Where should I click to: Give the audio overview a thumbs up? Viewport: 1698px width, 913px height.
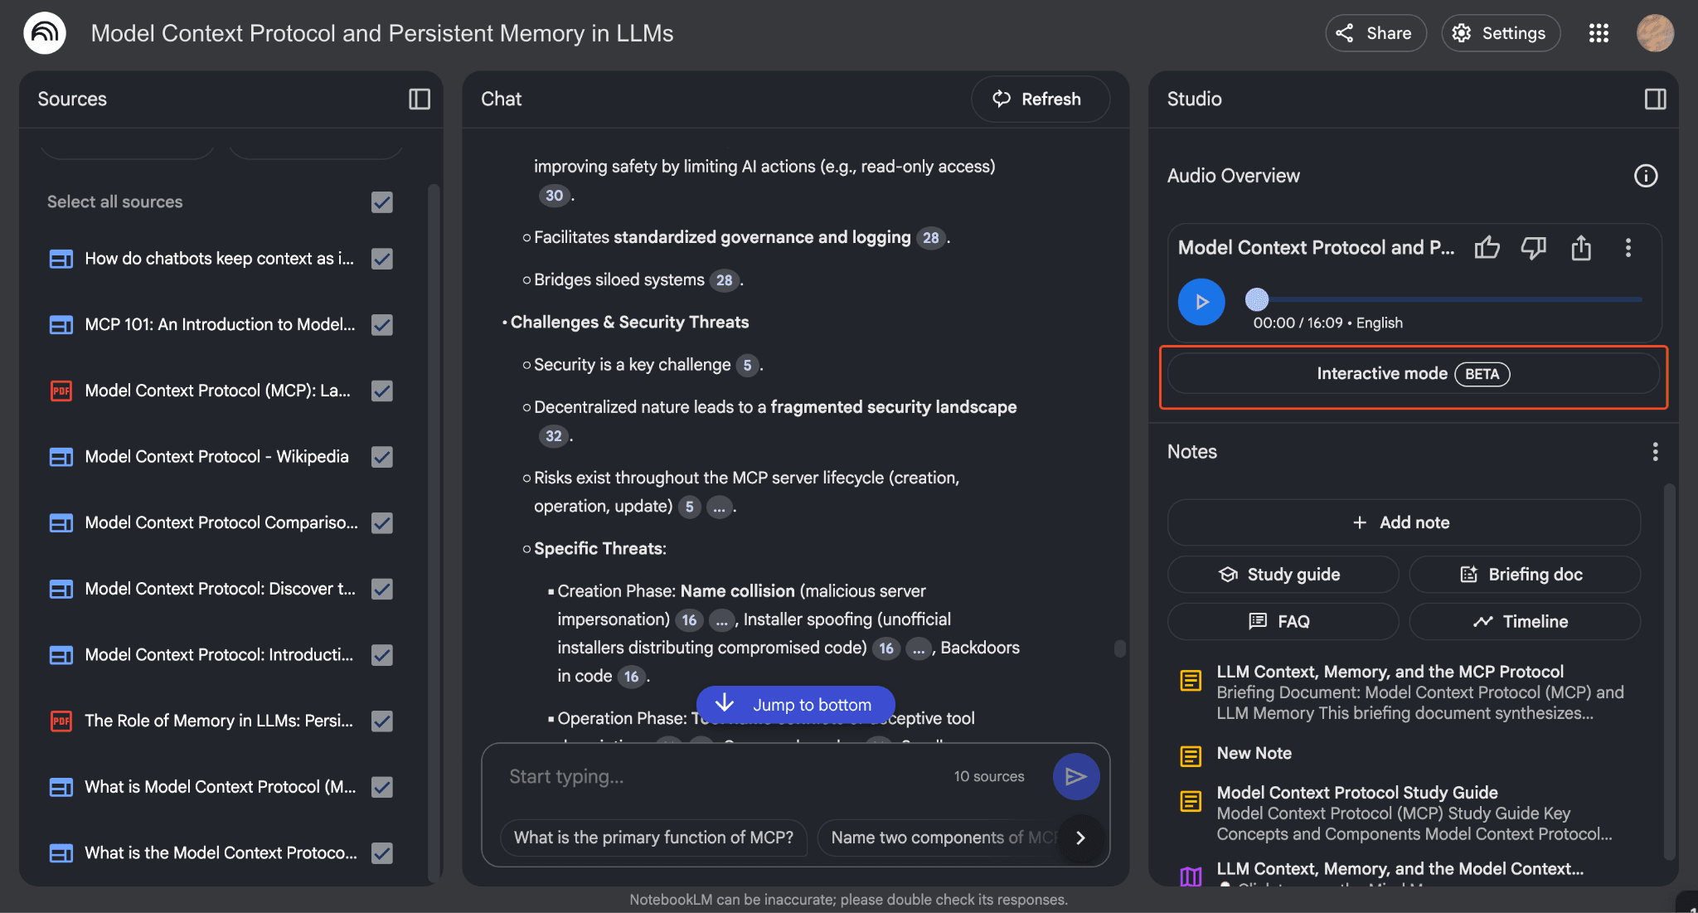pyautogui.click(x=1487, y=247)
